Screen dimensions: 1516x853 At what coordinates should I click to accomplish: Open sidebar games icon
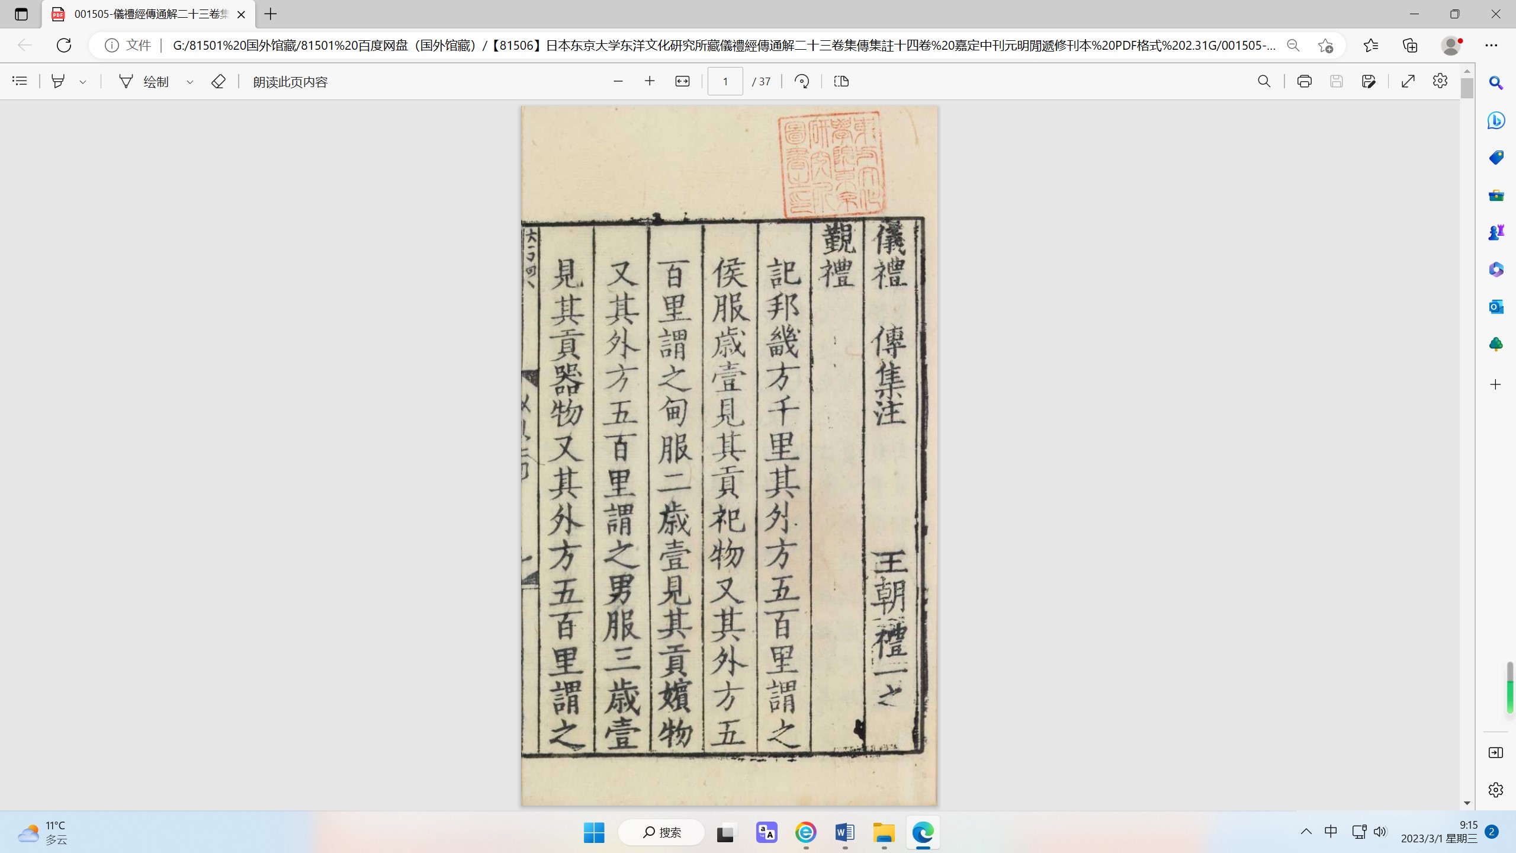pyautogui.click(x=1496, y=232)
